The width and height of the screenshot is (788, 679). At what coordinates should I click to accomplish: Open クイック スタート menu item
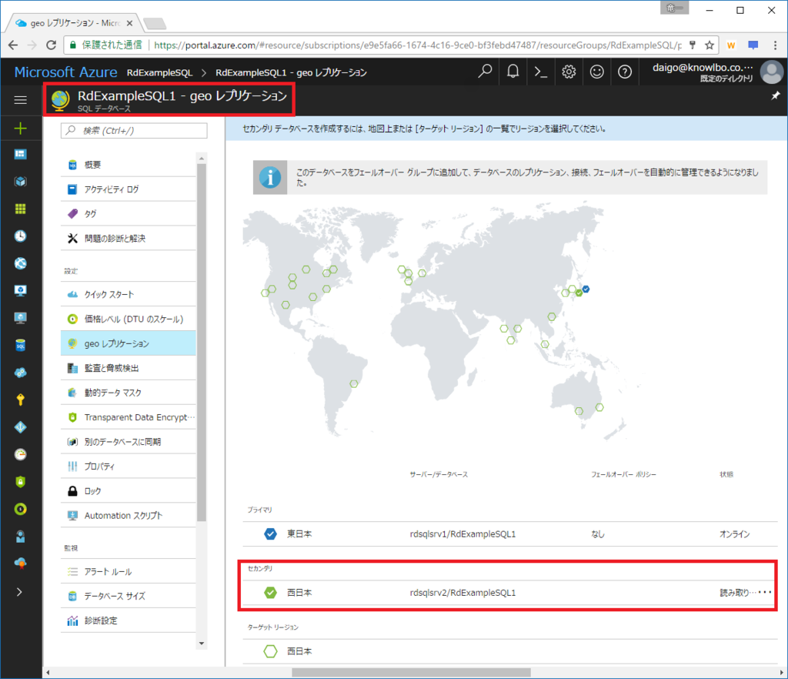click(129, 295)
